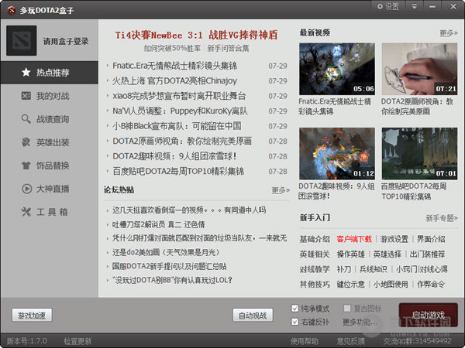Open 游戏设置 beginner guide link
This screenshot has width=465, height=348.
[394, 239]
